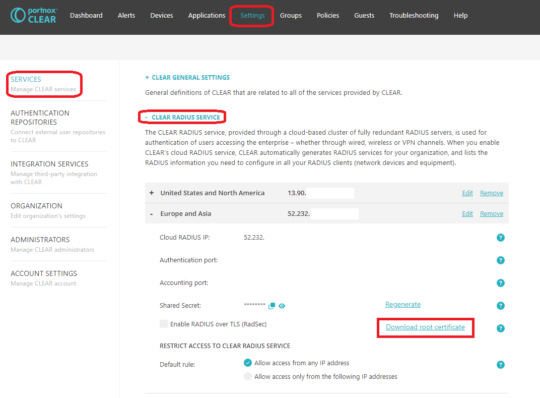Screen dimensions: 540x398
Task: Open help for Authentication port
Action: (500, 260)
